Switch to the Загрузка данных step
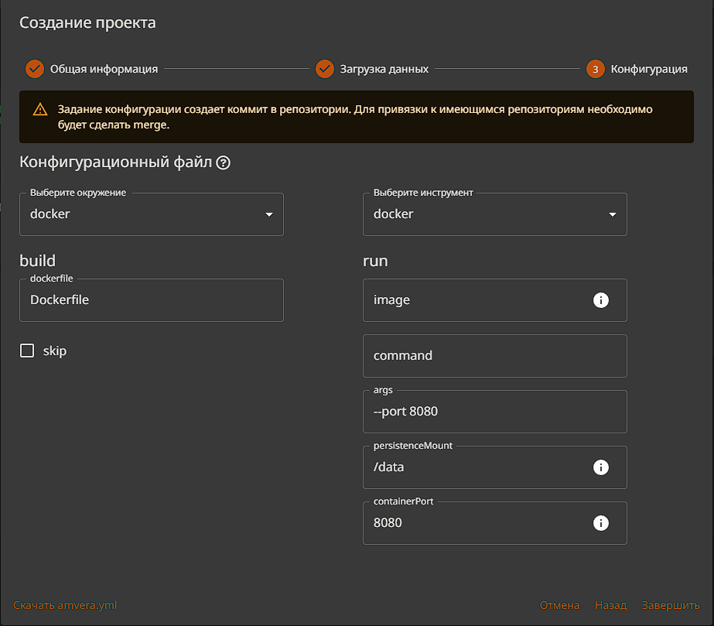 pos(384,69)
